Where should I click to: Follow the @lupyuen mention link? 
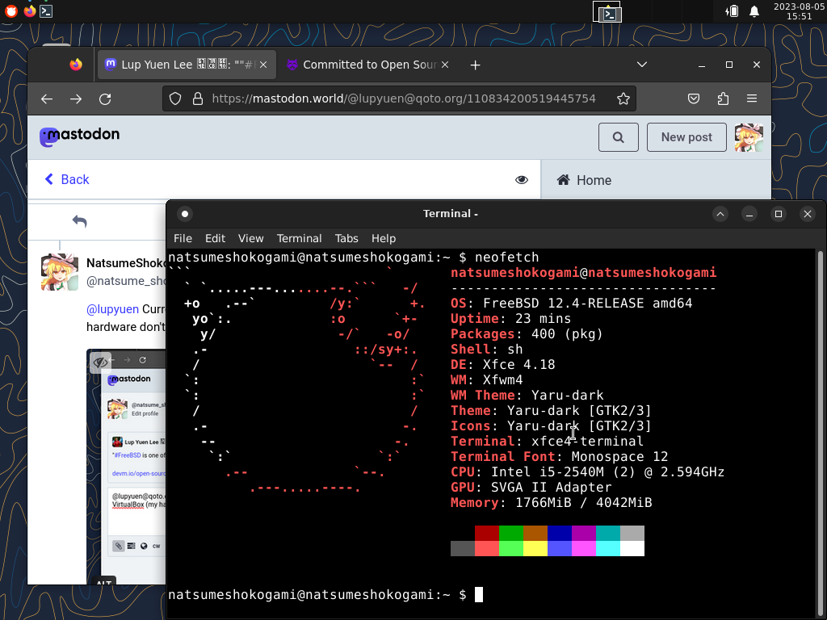(112, 309)
